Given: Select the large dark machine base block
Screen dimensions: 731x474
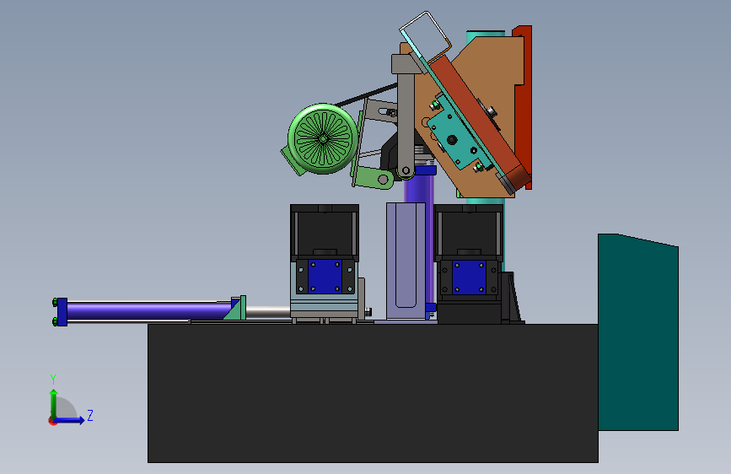Looking at the screenshot, I should pos(373,393).
